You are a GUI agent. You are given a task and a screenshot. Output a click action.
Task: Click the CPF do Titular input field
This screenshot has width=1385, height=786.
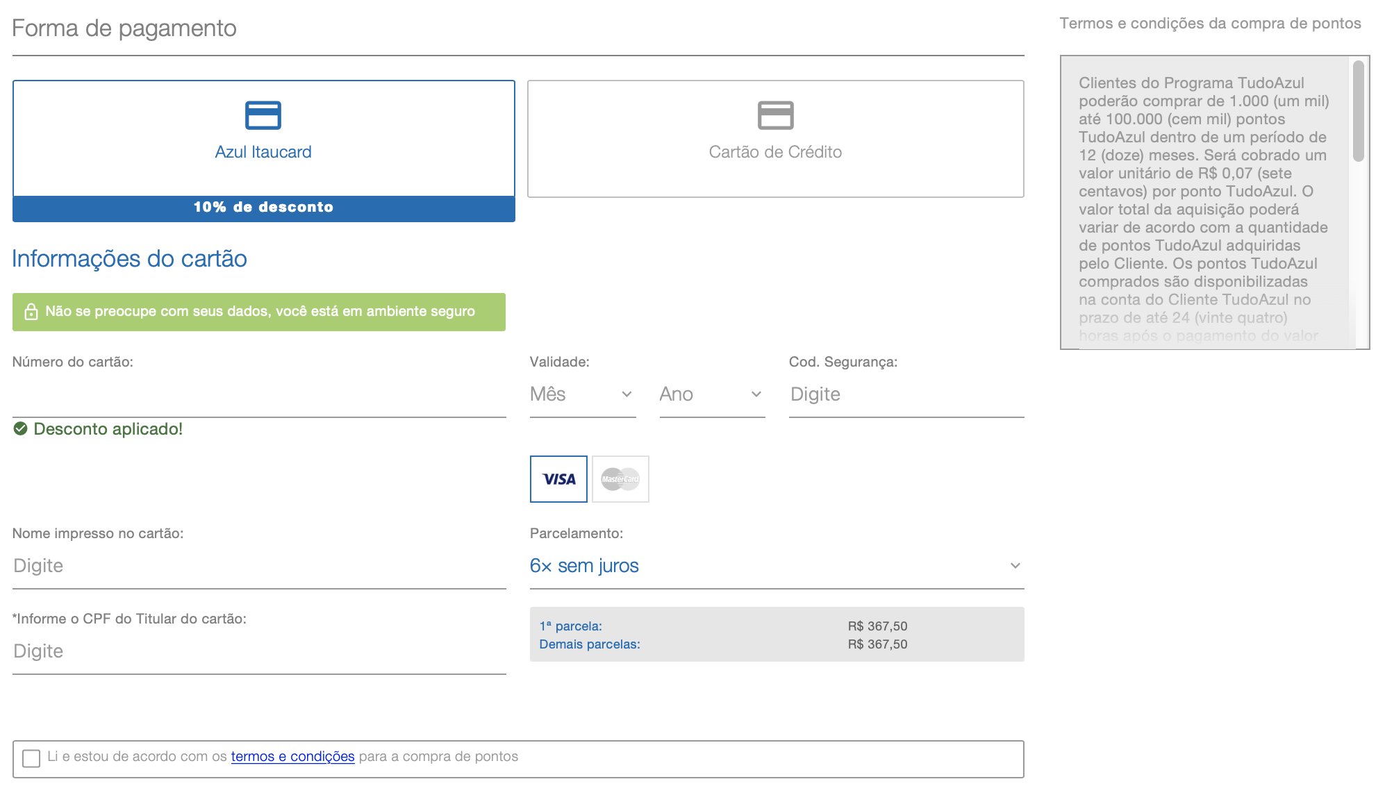tap(259, 651)
